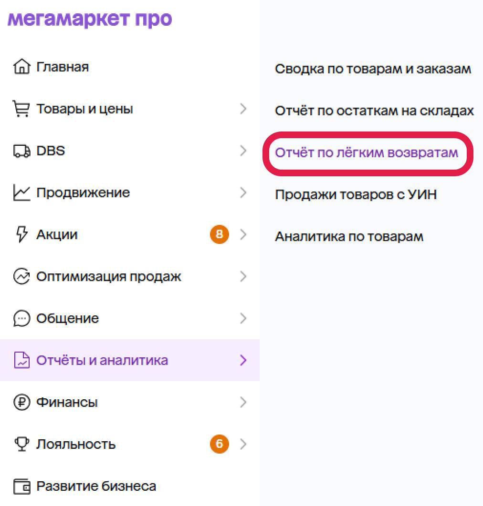The width and height of the screenshot is (483, 506).
Task: Click the wallet icon for Развитие бизнеса
Action: tap(21, 486)
